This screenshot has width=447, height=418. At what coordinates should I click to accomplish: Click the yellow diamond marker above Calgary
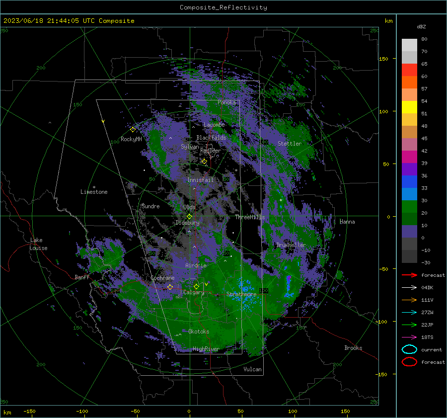point(196,286)
